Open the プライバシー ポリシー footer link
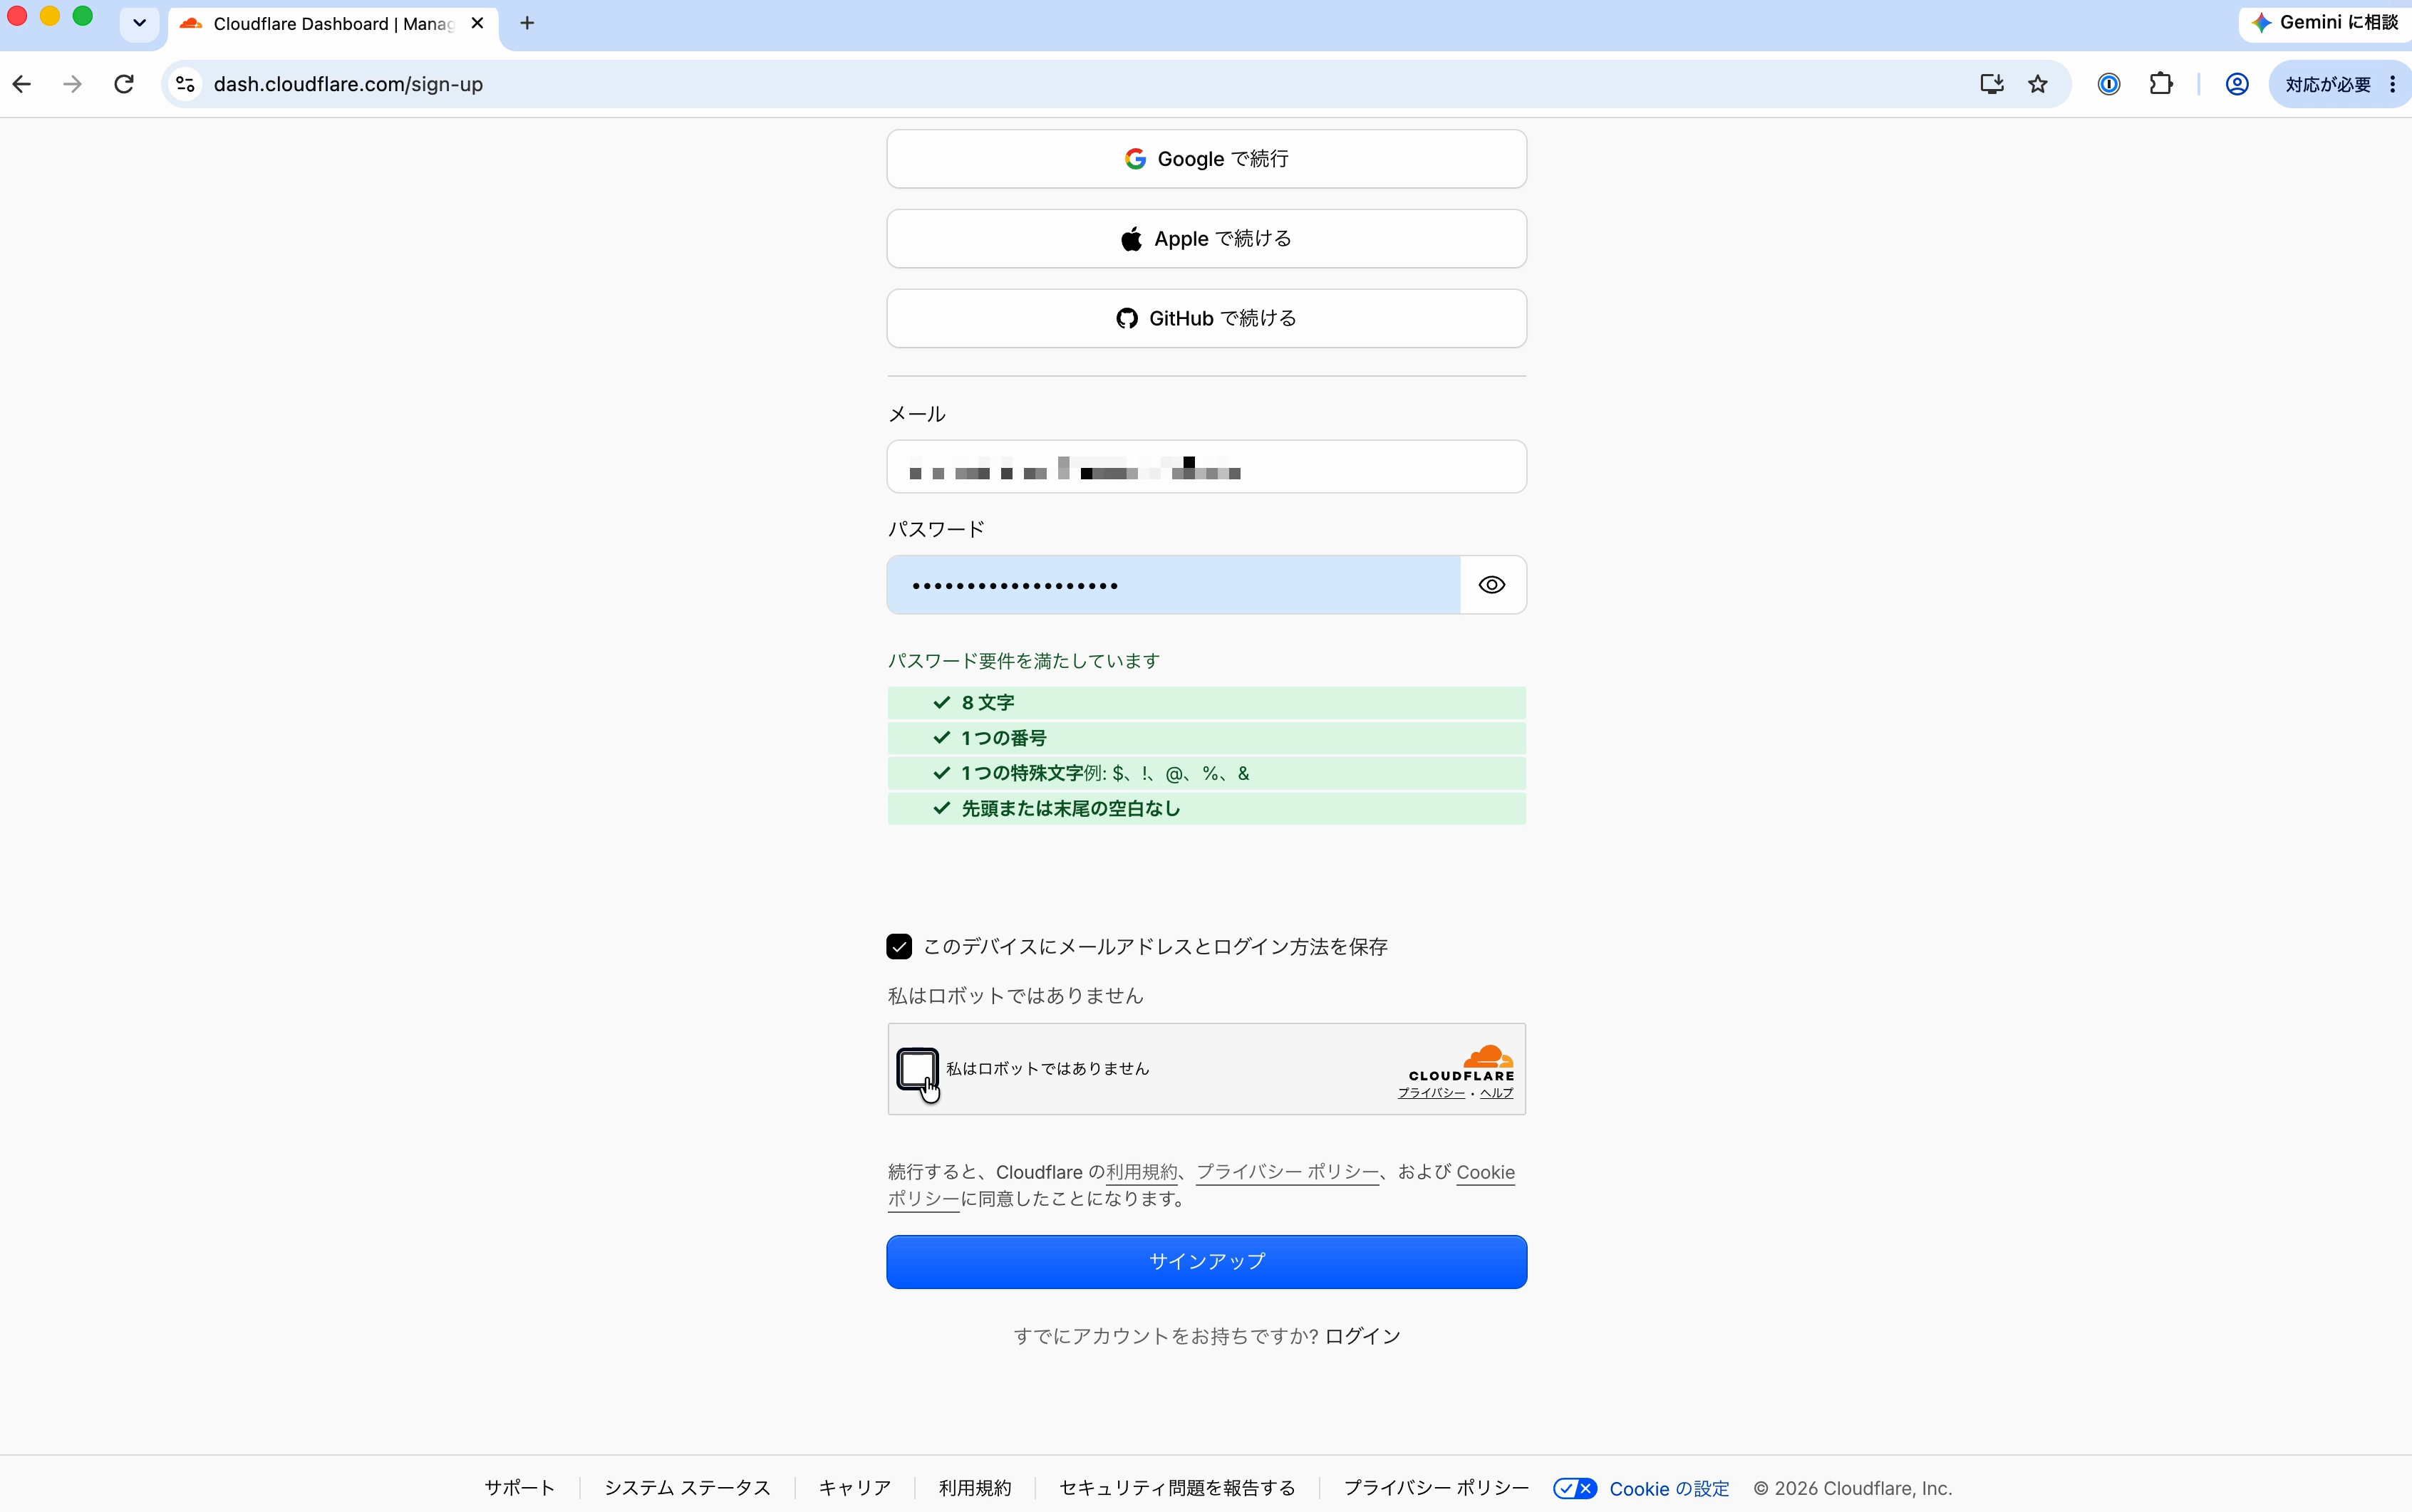Screen dimensions: 2412x1512 pos(1436,1488)
